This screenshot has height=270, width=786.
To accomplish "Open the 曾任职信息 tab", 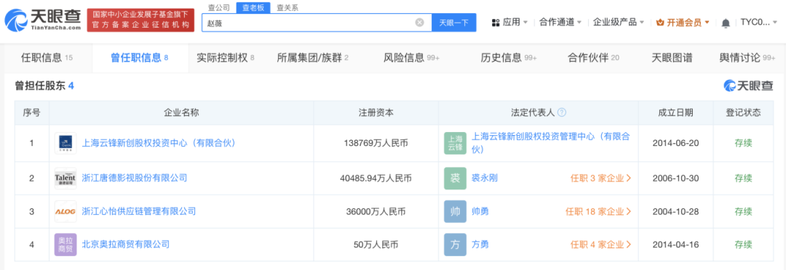I will click(x=139, y=57).
